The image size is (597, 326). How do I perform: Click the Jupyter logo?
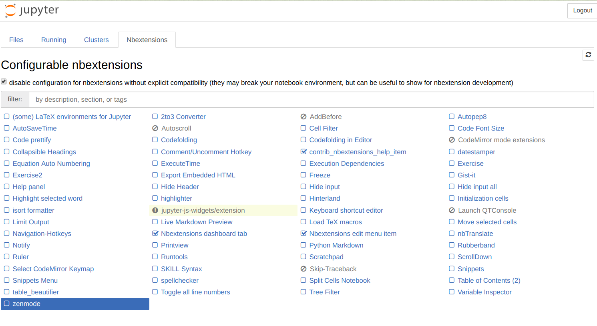coord(32,10)
